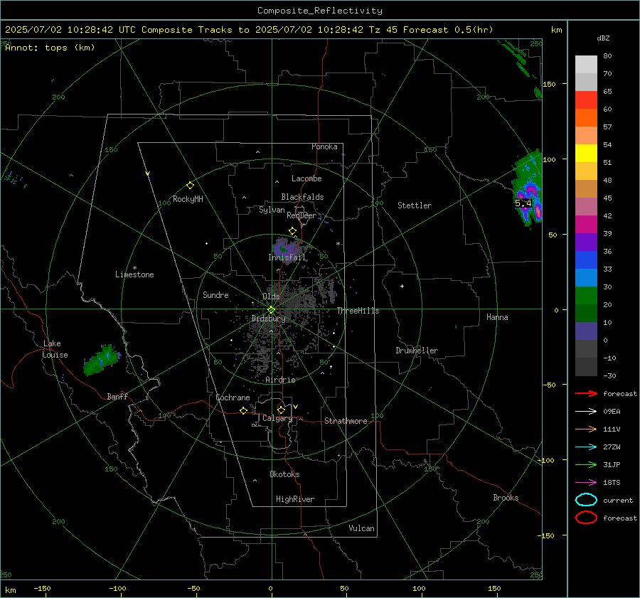
Task: Pick the green 31JP arrow legend symbol
Action: (586, 464)
